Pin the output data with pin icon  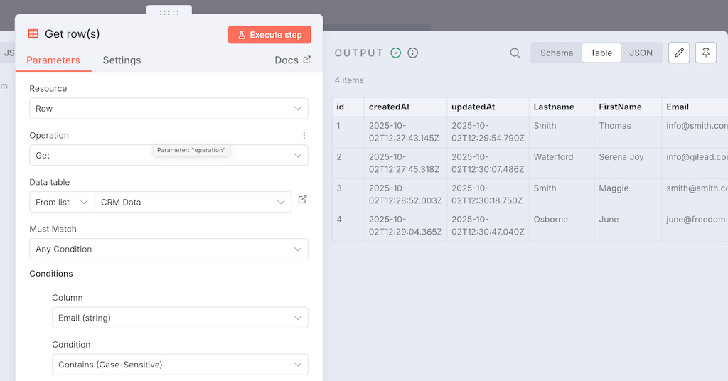pyautogui.click(x=705, y=53)
